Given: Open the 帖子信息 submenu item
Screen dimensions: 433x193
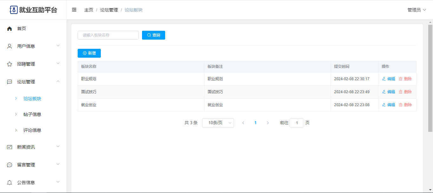Looking at the screenshot, I should pyautogui.click(x=32, y=114).
